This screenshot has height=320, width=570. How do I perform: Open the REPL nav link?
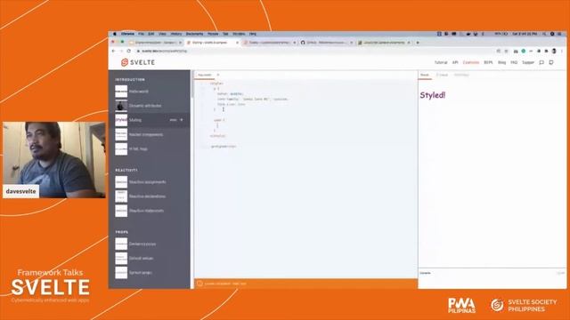pos(488,62)
